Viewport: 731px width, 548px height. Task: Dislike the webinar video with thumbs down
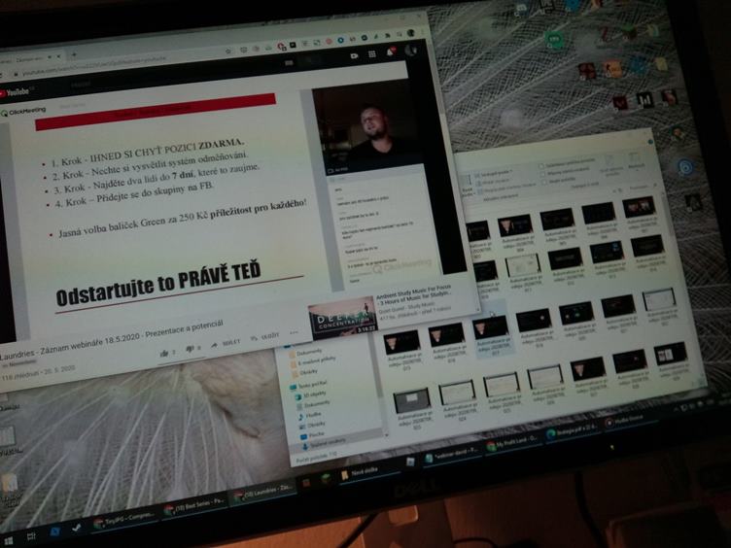tap(192, 349)
